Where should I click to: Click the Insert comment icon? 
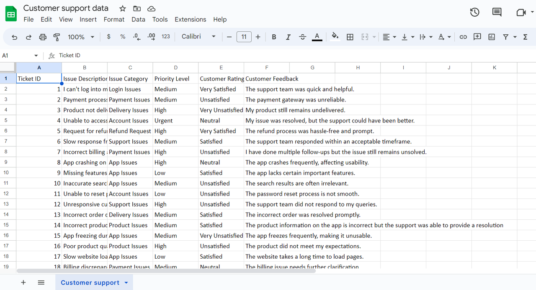pyautogui.click(x=477, y=37)
